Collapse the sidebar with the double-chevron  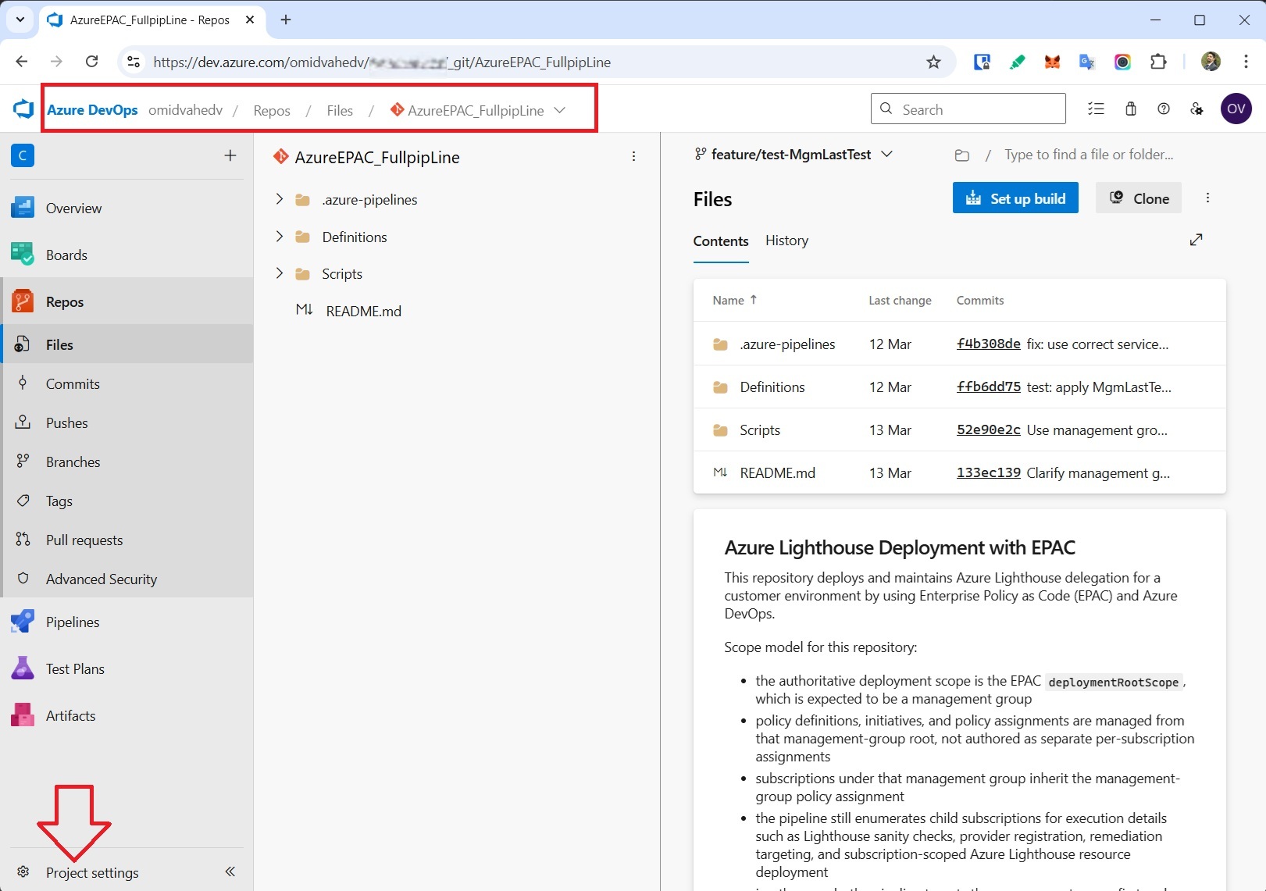230,871
